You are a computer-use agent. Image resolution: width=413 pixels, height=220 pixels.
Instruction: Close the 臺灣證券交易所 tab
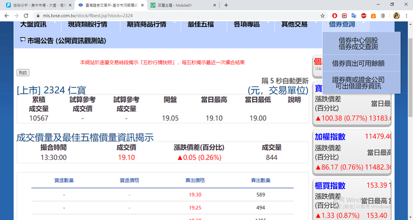tap(142, 5)
